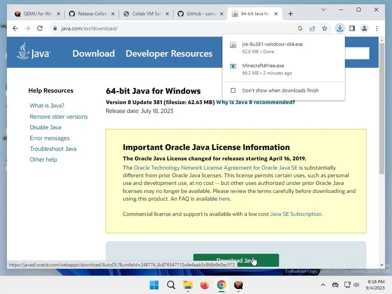The image size is (392, 294).
Task: Click the green Download Java button
Action: (x=236, y=260)
